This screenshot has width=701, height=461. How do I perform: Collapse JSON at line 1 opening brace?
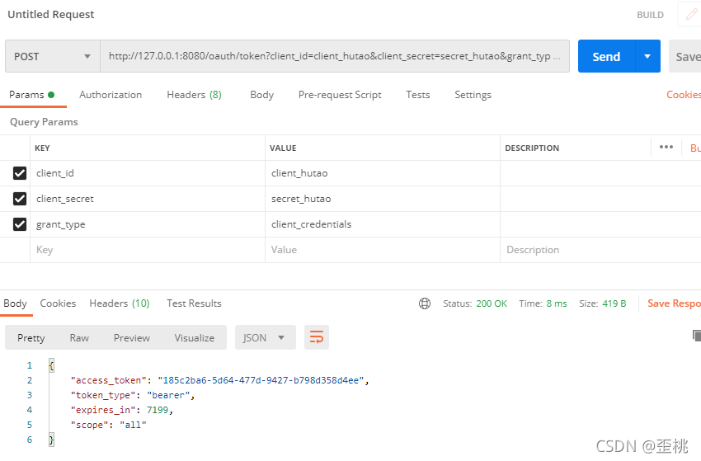coord(51,365)
